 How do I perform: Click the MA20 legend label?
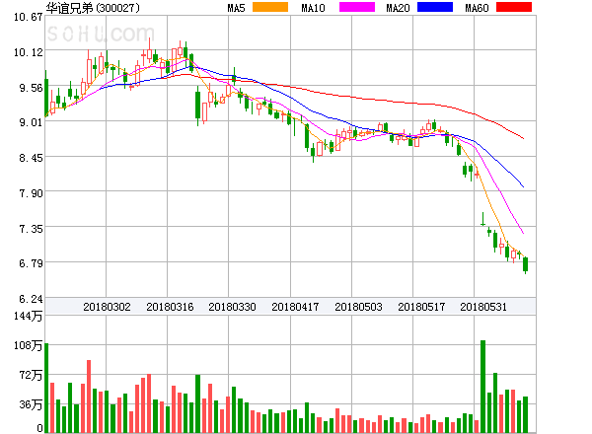coord(398,8)
